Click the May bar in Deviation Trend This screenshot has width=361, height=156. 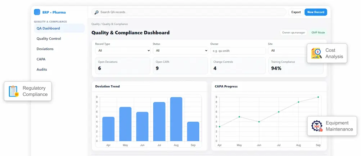pyautogui.click(x=126, y=124)
